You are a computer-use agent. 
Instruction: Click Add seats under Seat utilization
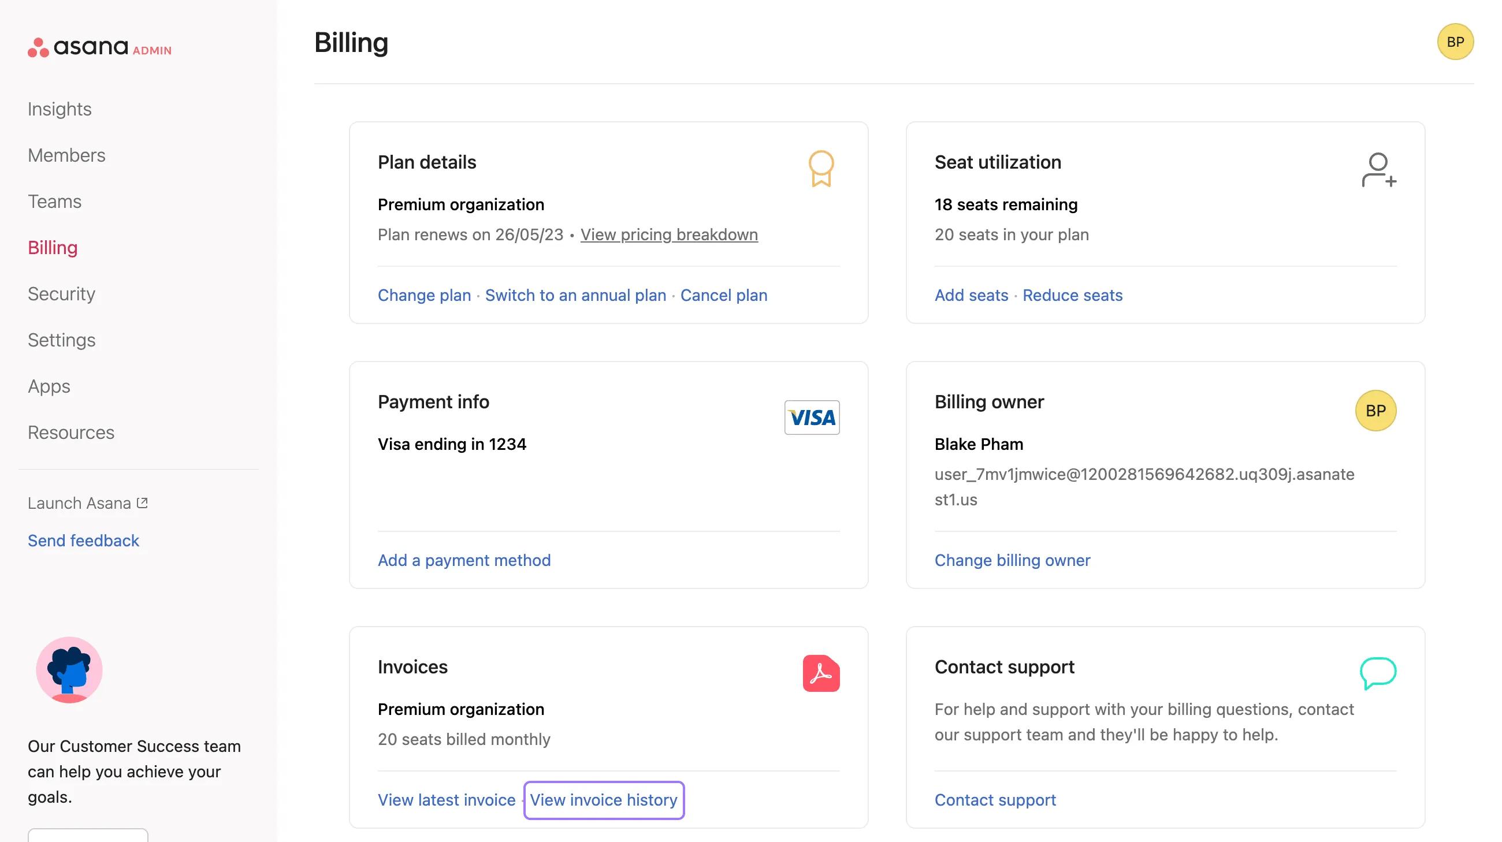(971, 295)
